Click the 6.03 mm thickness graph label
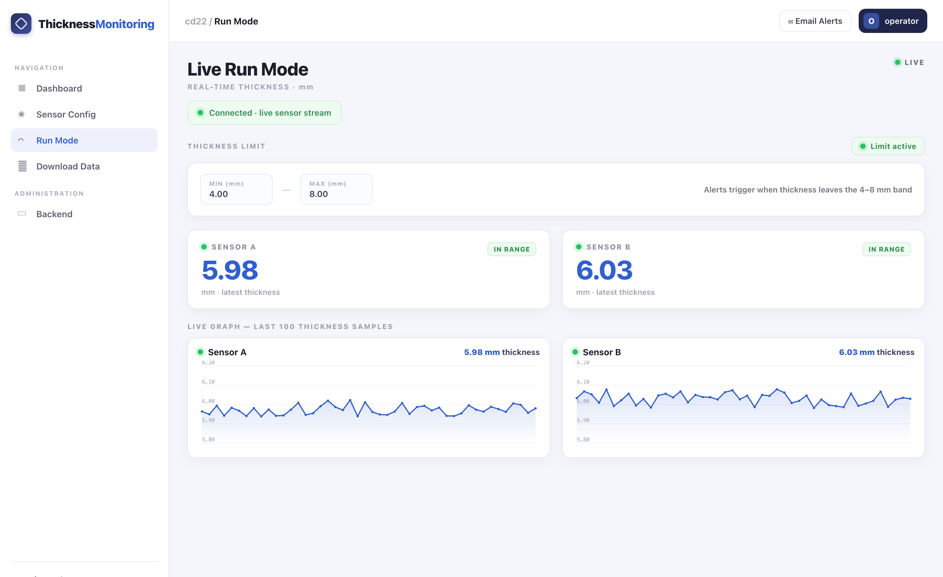This screenshot has height=577, width=943. pyautogui.click(x=877, y=352)
